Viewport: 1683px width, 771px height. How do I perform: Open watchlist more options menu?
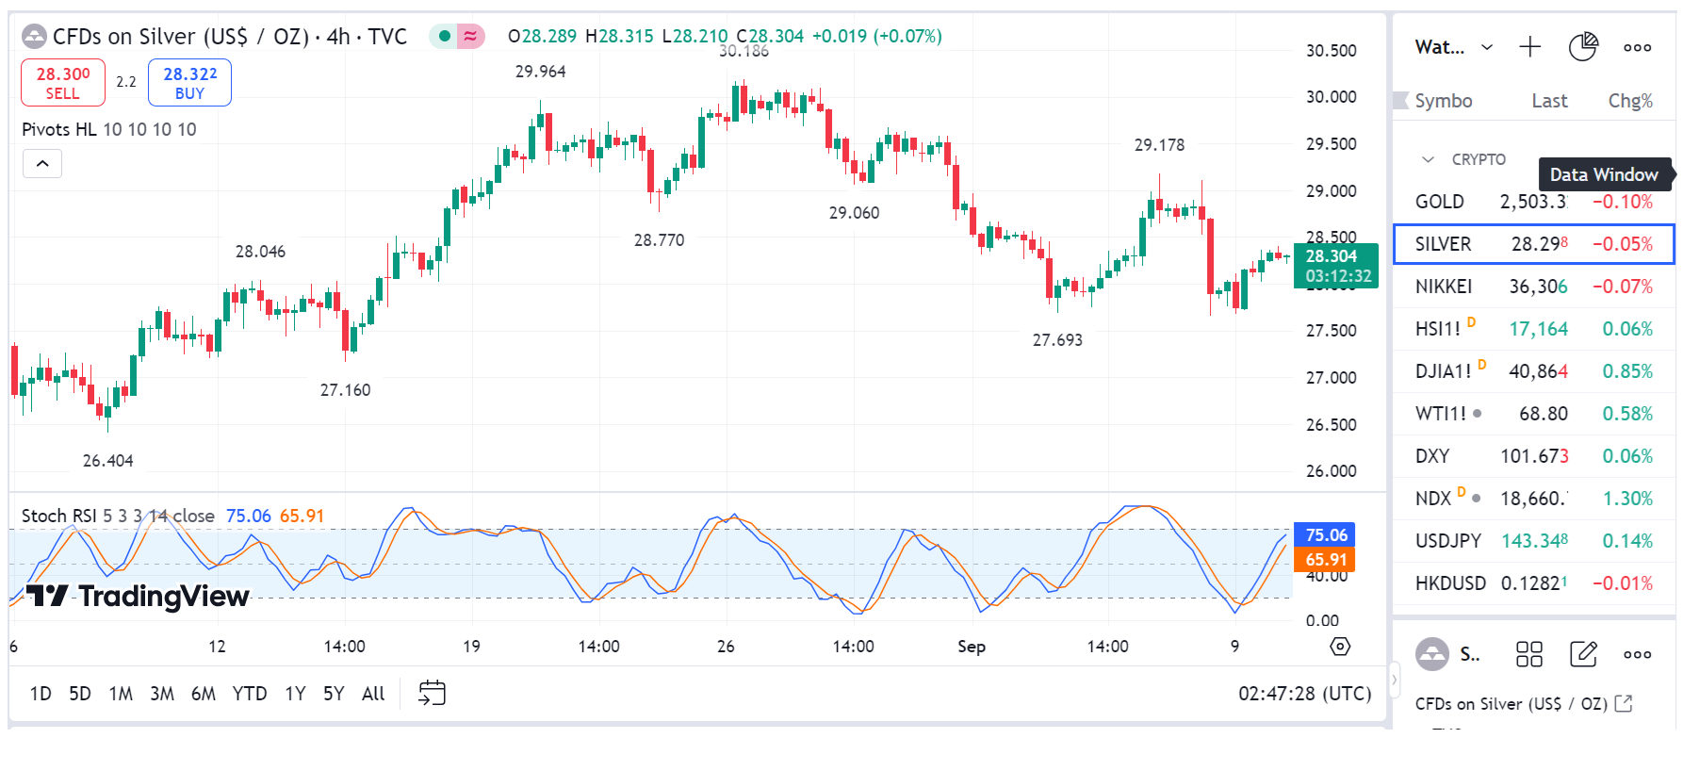1637,47
